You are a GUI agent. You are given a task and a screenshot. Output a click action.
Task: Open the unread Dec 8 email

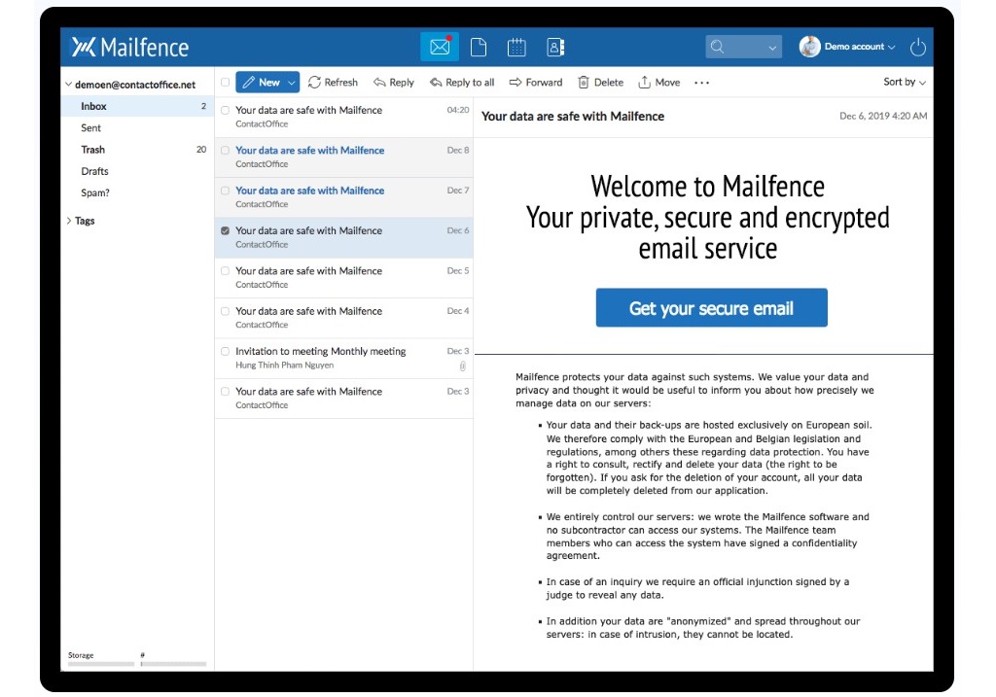point(343,157)
